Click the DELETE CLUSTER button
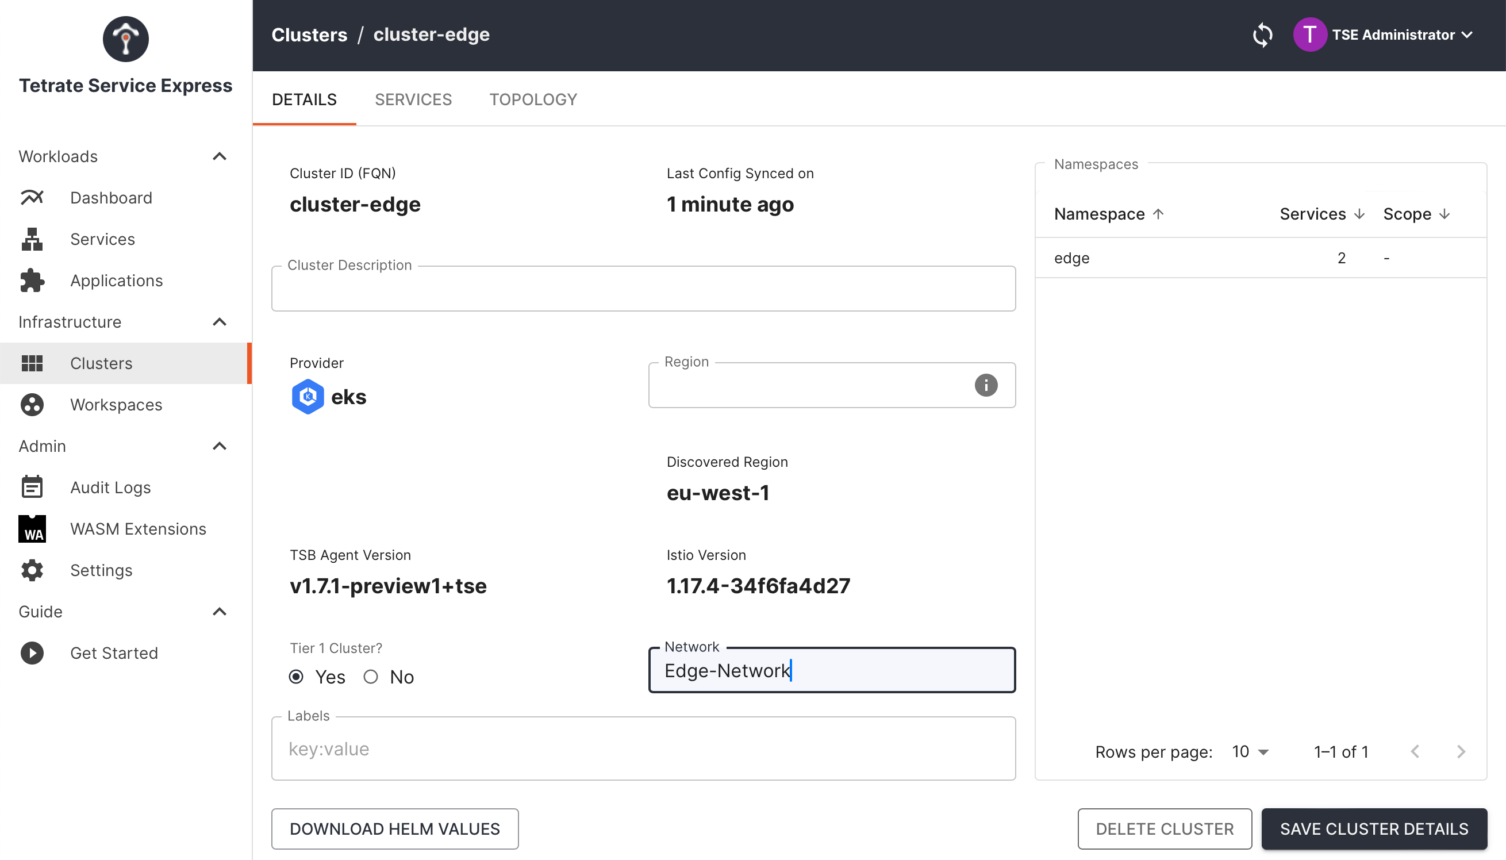This screenshot has height=860, width=1506. (1164, 829)
